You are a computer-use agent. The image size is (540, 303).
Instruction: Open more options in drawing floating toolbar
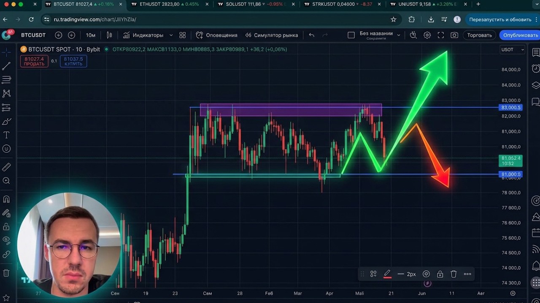click(x=467, y=274)
